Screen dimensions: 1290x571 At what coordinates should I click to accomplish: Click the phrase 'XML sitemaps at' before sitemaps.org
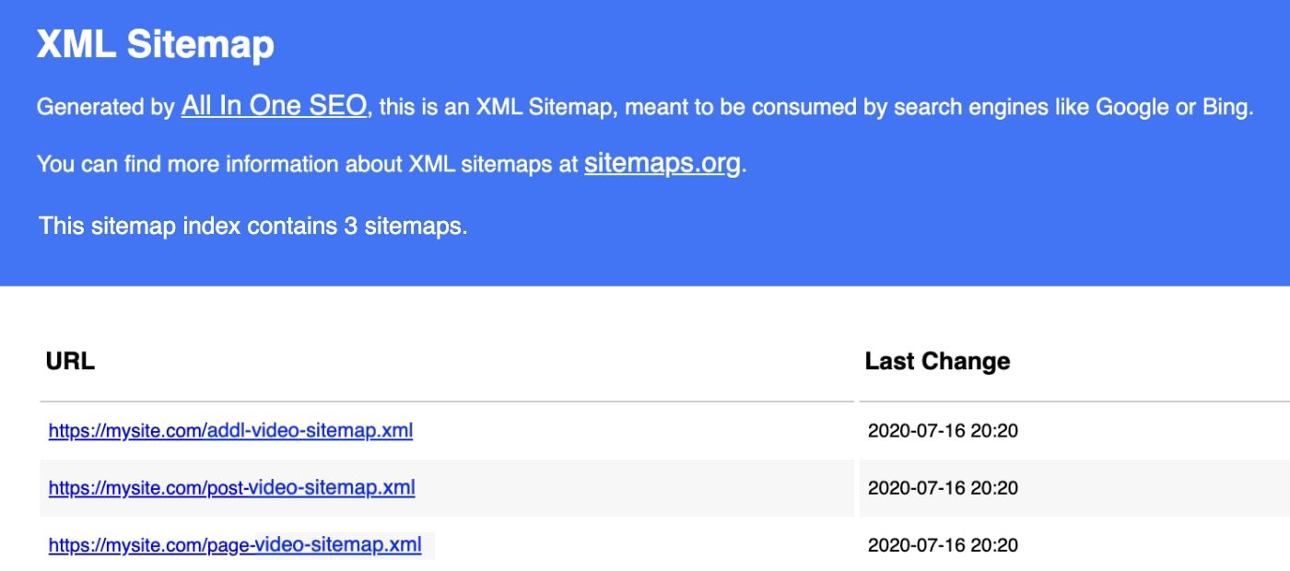[493, 166]
